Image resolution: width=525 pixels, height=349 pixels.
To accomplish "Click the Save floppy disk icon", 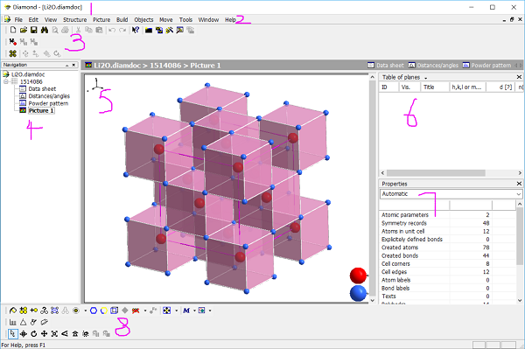I will pyautogui.click(x=34, y=30).
